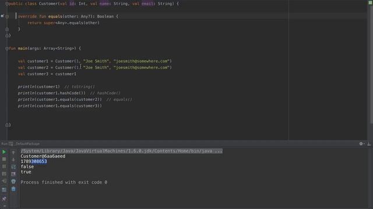Screen dimensions: 373x209
Task: Click the java command path line in console
Action: pos(122,151)
